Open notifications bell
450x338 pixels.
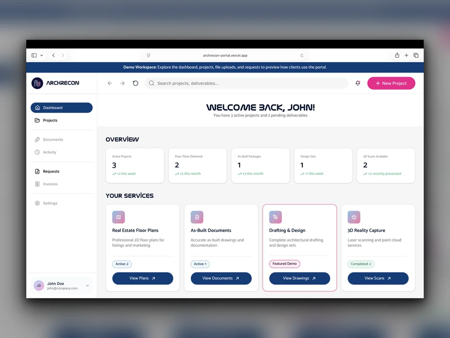[358, 83]
